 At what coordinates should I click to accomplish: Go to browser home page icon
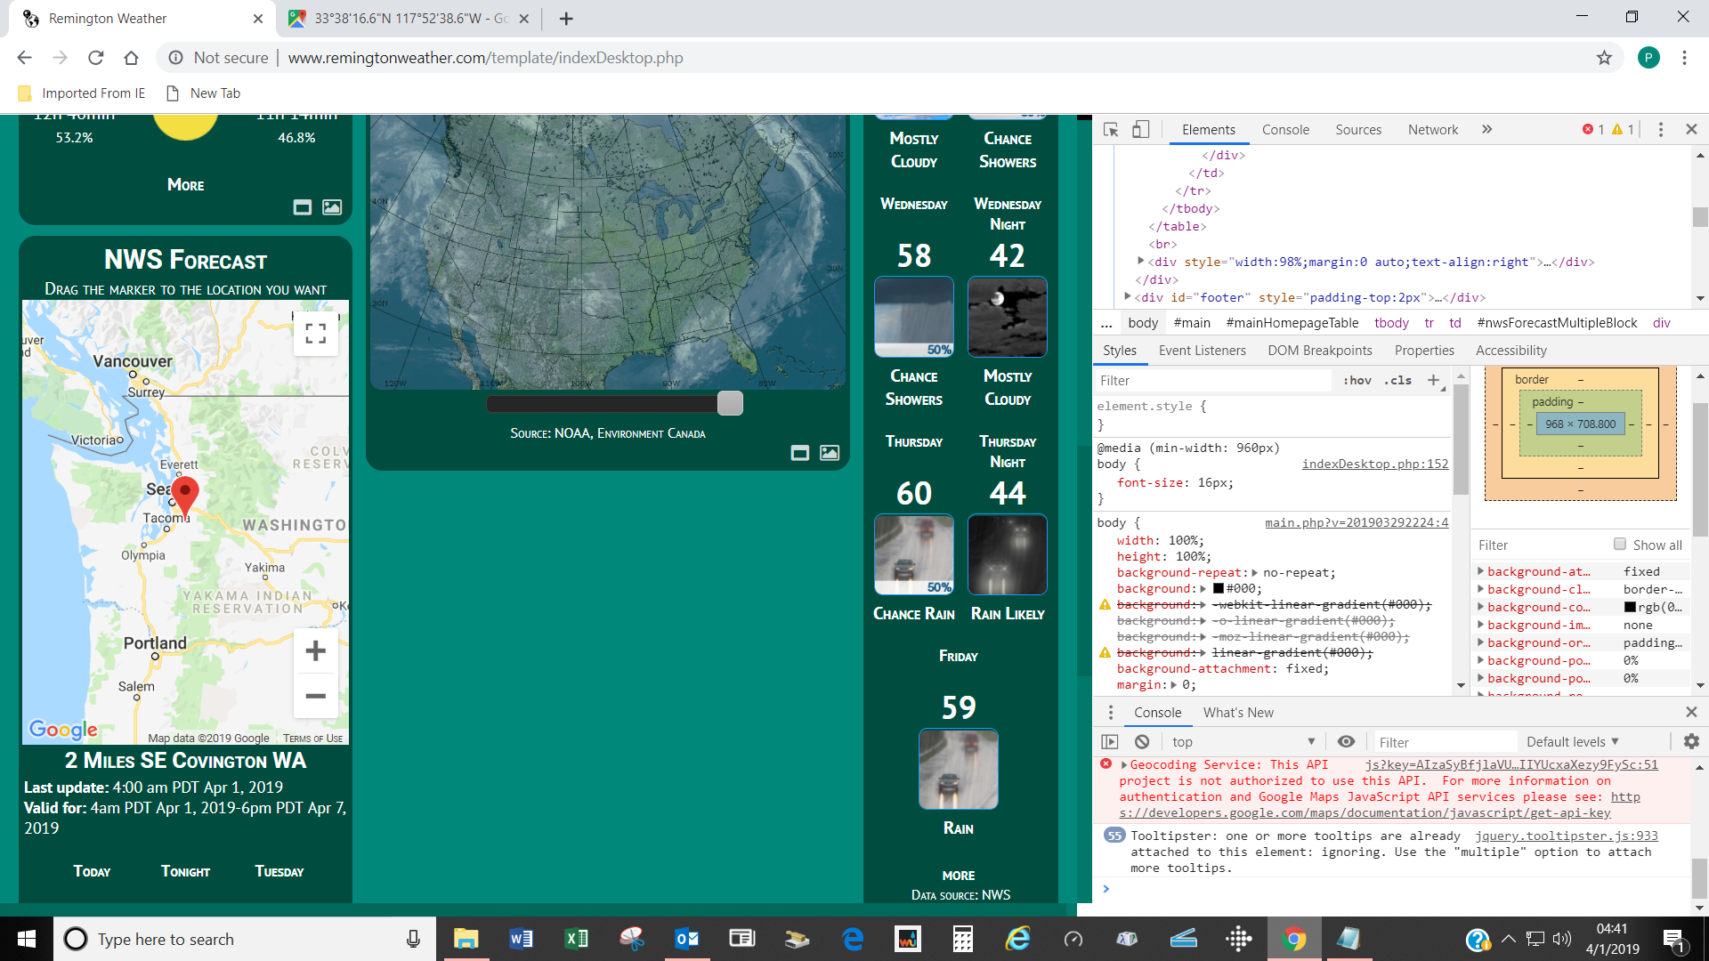[x=131, y=58]
